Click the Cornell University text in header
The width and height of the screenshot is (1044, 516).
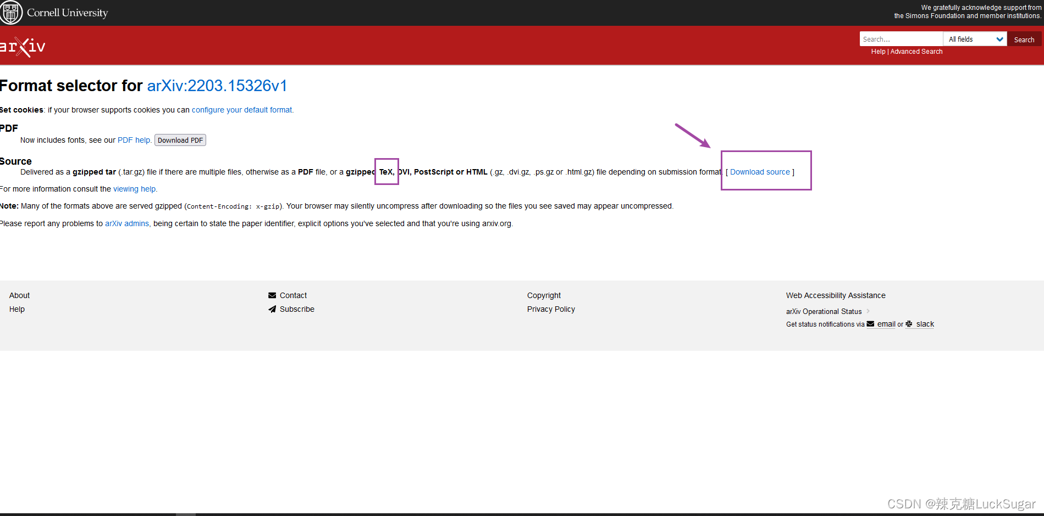click(68, 13)
